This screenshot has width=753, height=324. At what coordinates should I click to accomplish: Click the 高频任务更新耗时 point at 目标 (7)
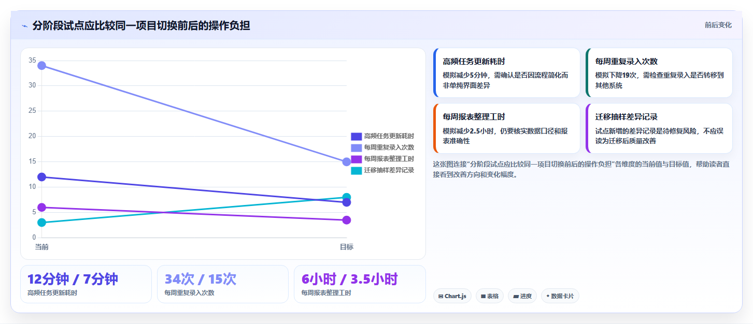[347, 202]
